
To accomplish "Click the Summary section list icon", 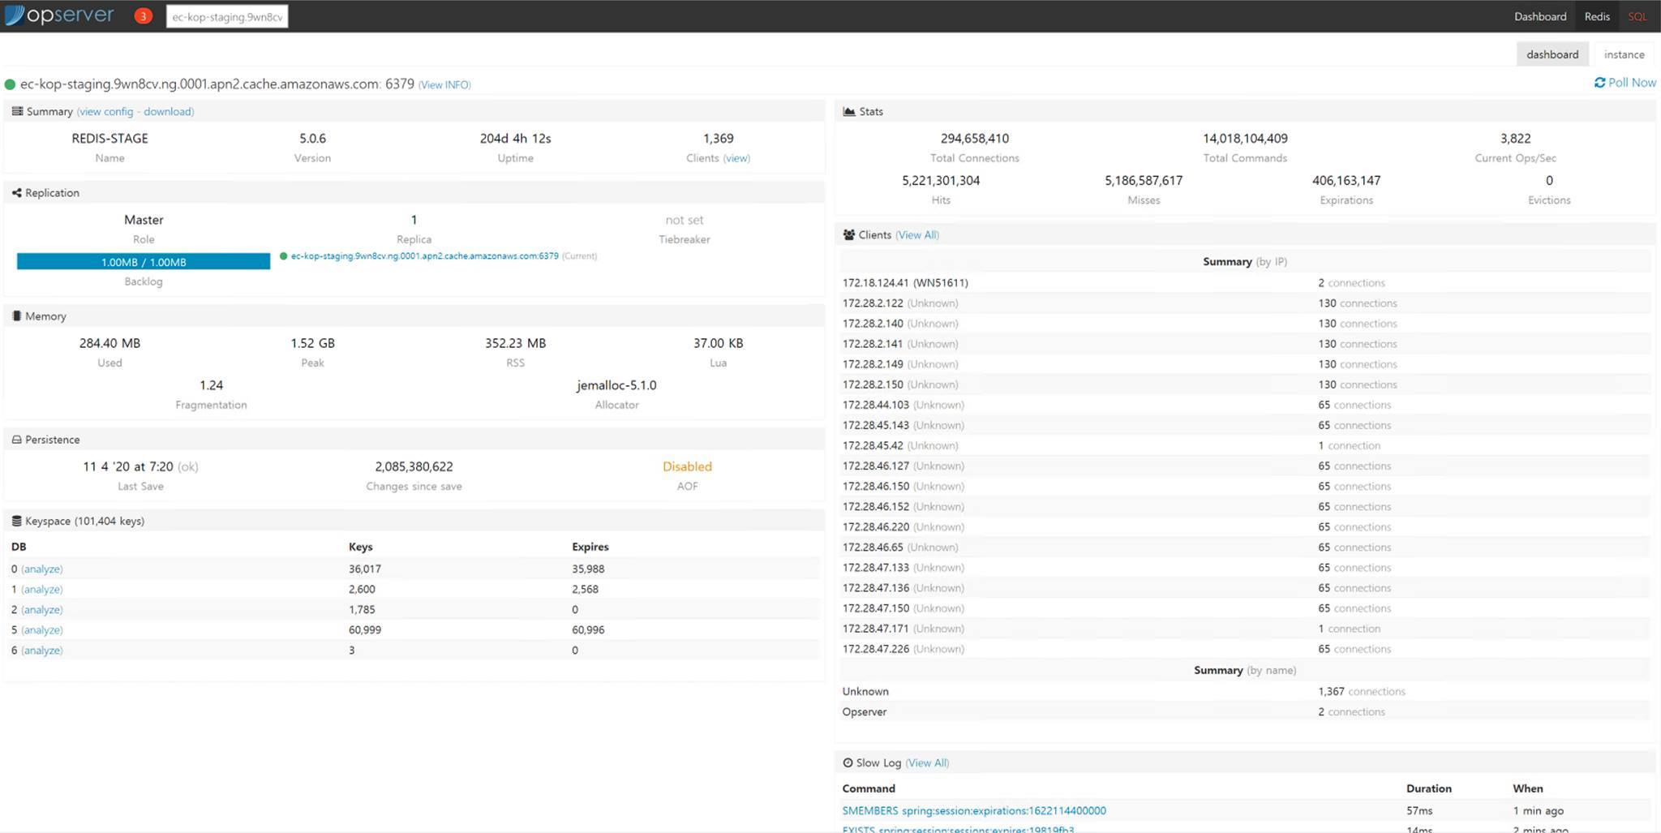I will click(17, 111).
